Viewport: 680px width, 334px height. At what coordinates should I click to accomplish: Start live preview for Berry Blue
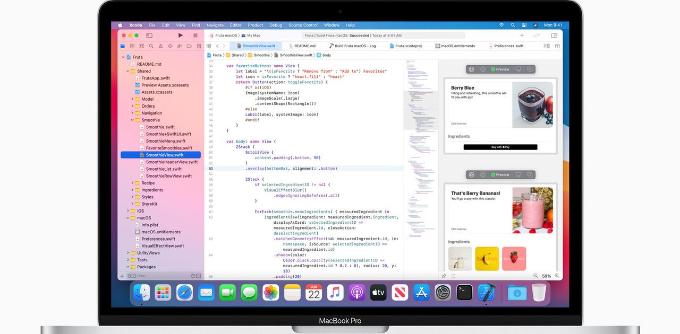click(x=471, y=69)
